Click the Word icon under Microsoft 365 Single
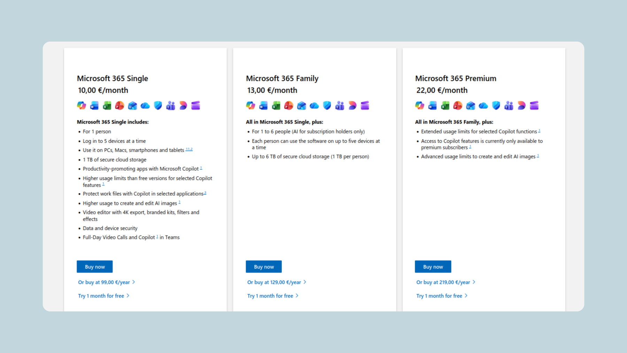Screen dimensions: 627x353 (x=94, y=106)
